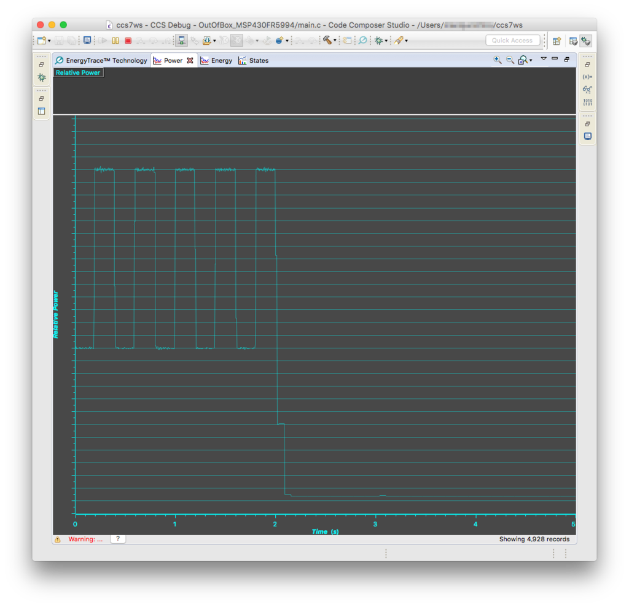The image size is (629, 607).
Task: Click the Step Into icon
Action: (141, 41)
